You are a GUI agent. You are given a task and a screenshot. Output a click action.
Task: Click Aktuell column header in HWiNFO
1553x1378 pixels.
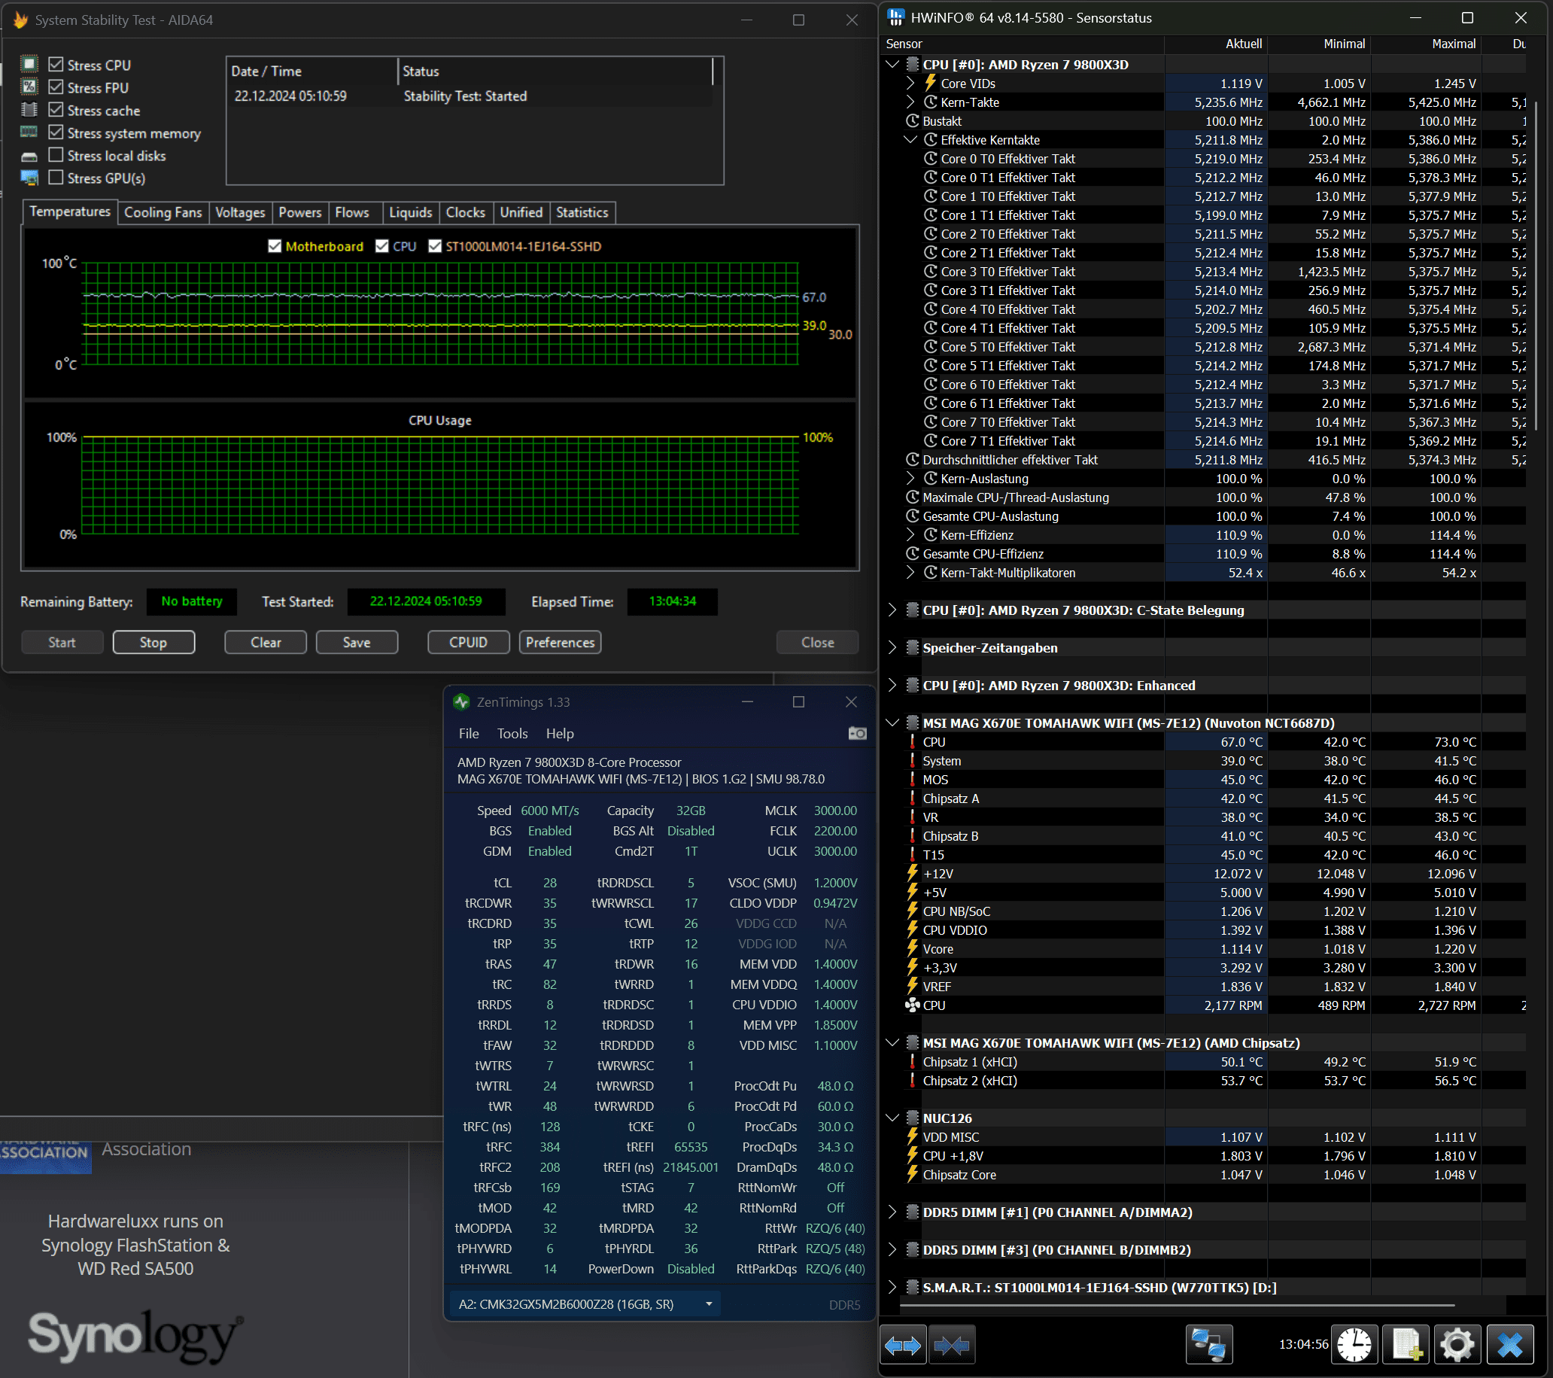[x=1216, y=44]
